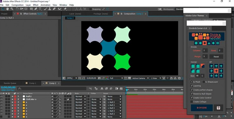This screenshot has width=234, height=119.
Task: Switch to the Project panel tab
Action: tap(4, 14)
